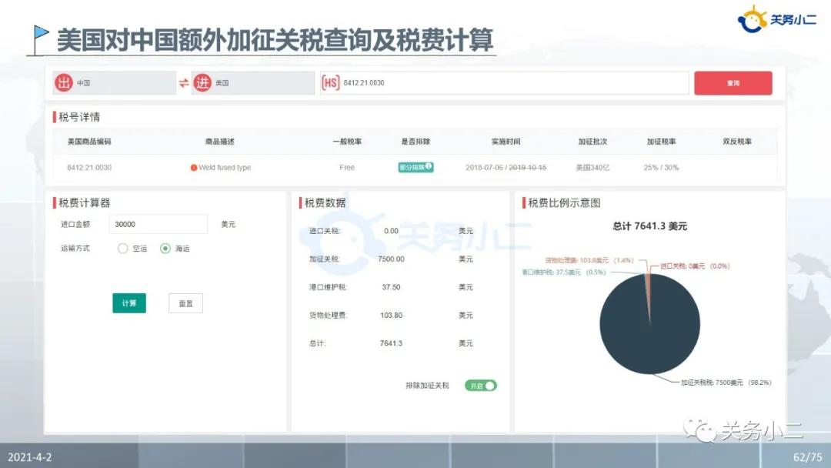
Task: Swap countries using the exchange arrows icon
Action: pos(184,82)
